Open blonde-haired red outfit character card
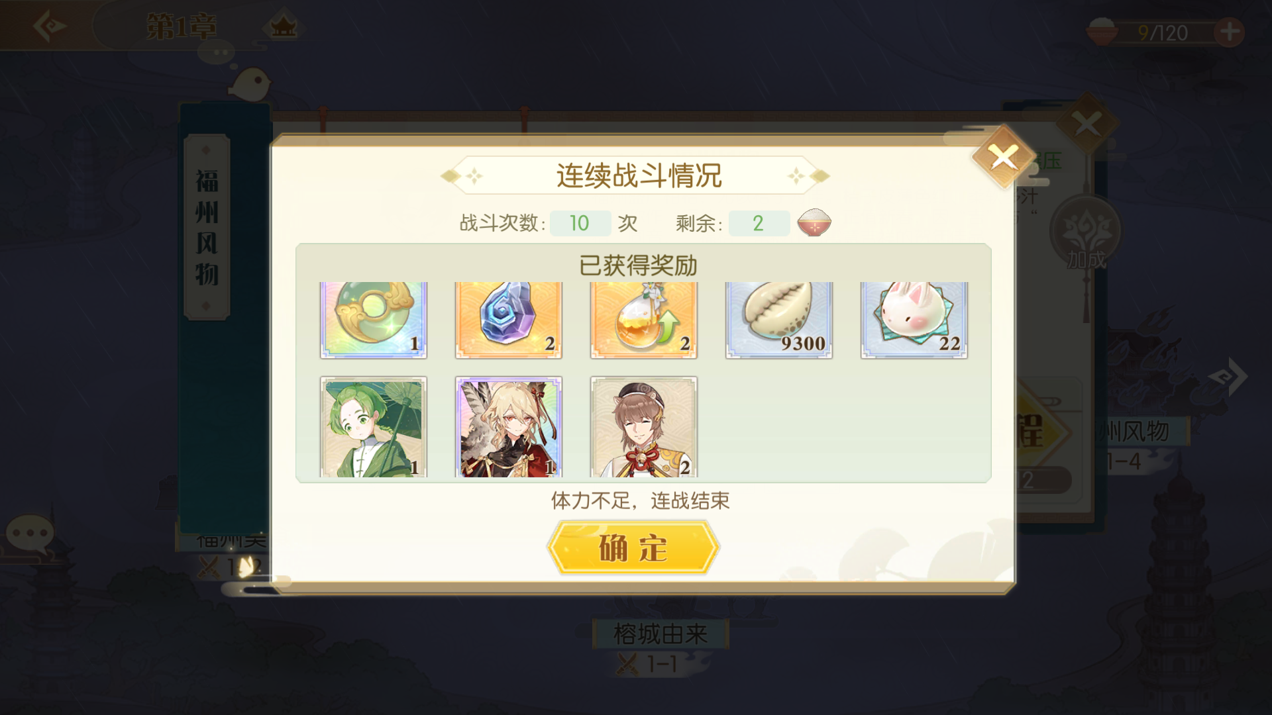The height and width of the screenshot is (715, 1272). tap(509, 427)
